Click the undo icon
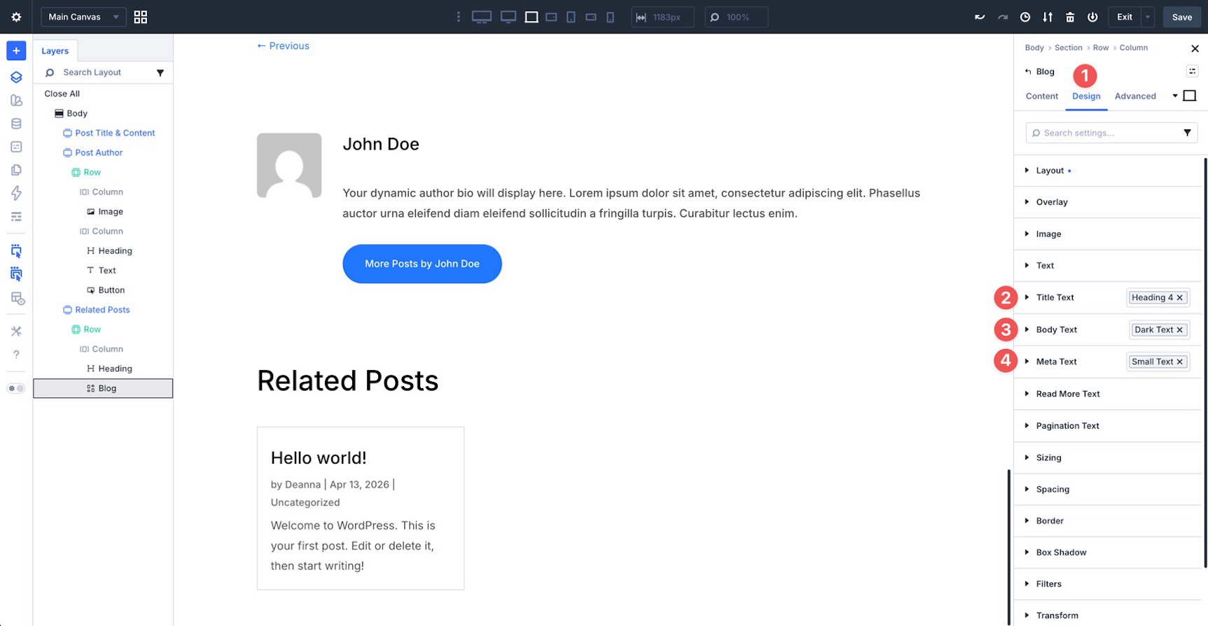 point(980,17)
